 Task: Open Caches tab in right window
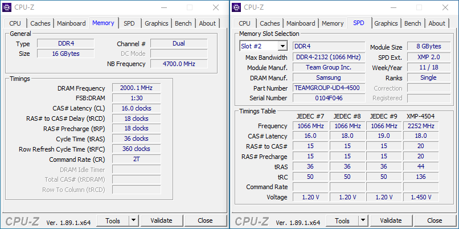[x=269, y=23]
